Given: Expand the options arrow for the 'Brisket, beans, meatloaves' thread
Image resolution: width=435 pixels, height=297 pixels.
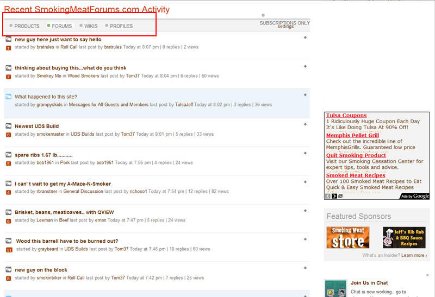Looking at the screenshot, I should pos(305,210).
